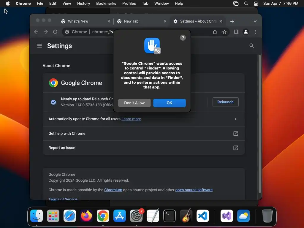Close the What's New tab

pyautogui.click(x=109, y=21)
